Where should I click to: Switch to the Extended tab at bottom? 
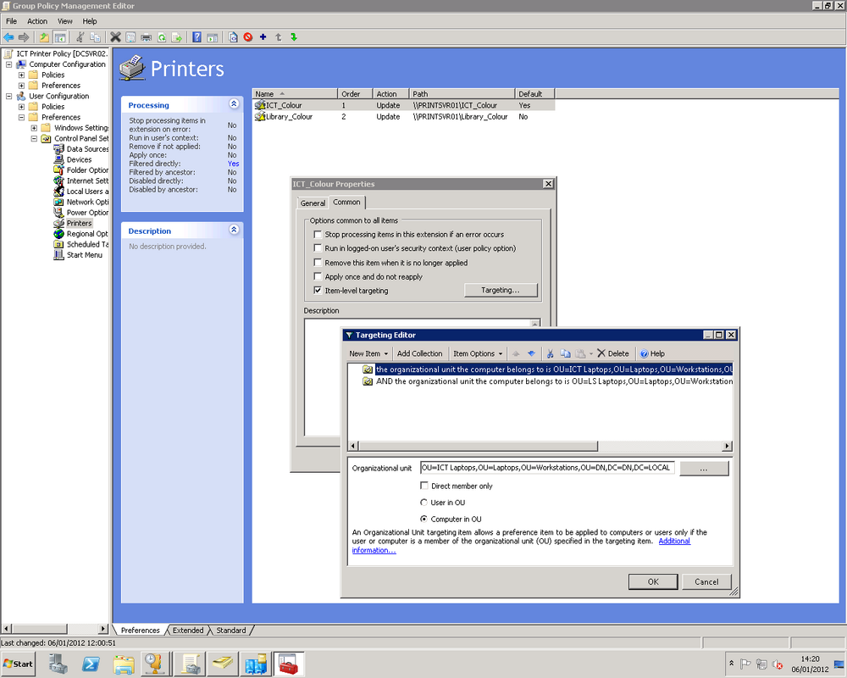[187, 631]
